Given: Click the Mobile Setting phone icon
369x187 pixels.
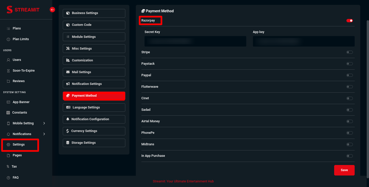Looking at the screenshot, I should (x=8, y=123).
